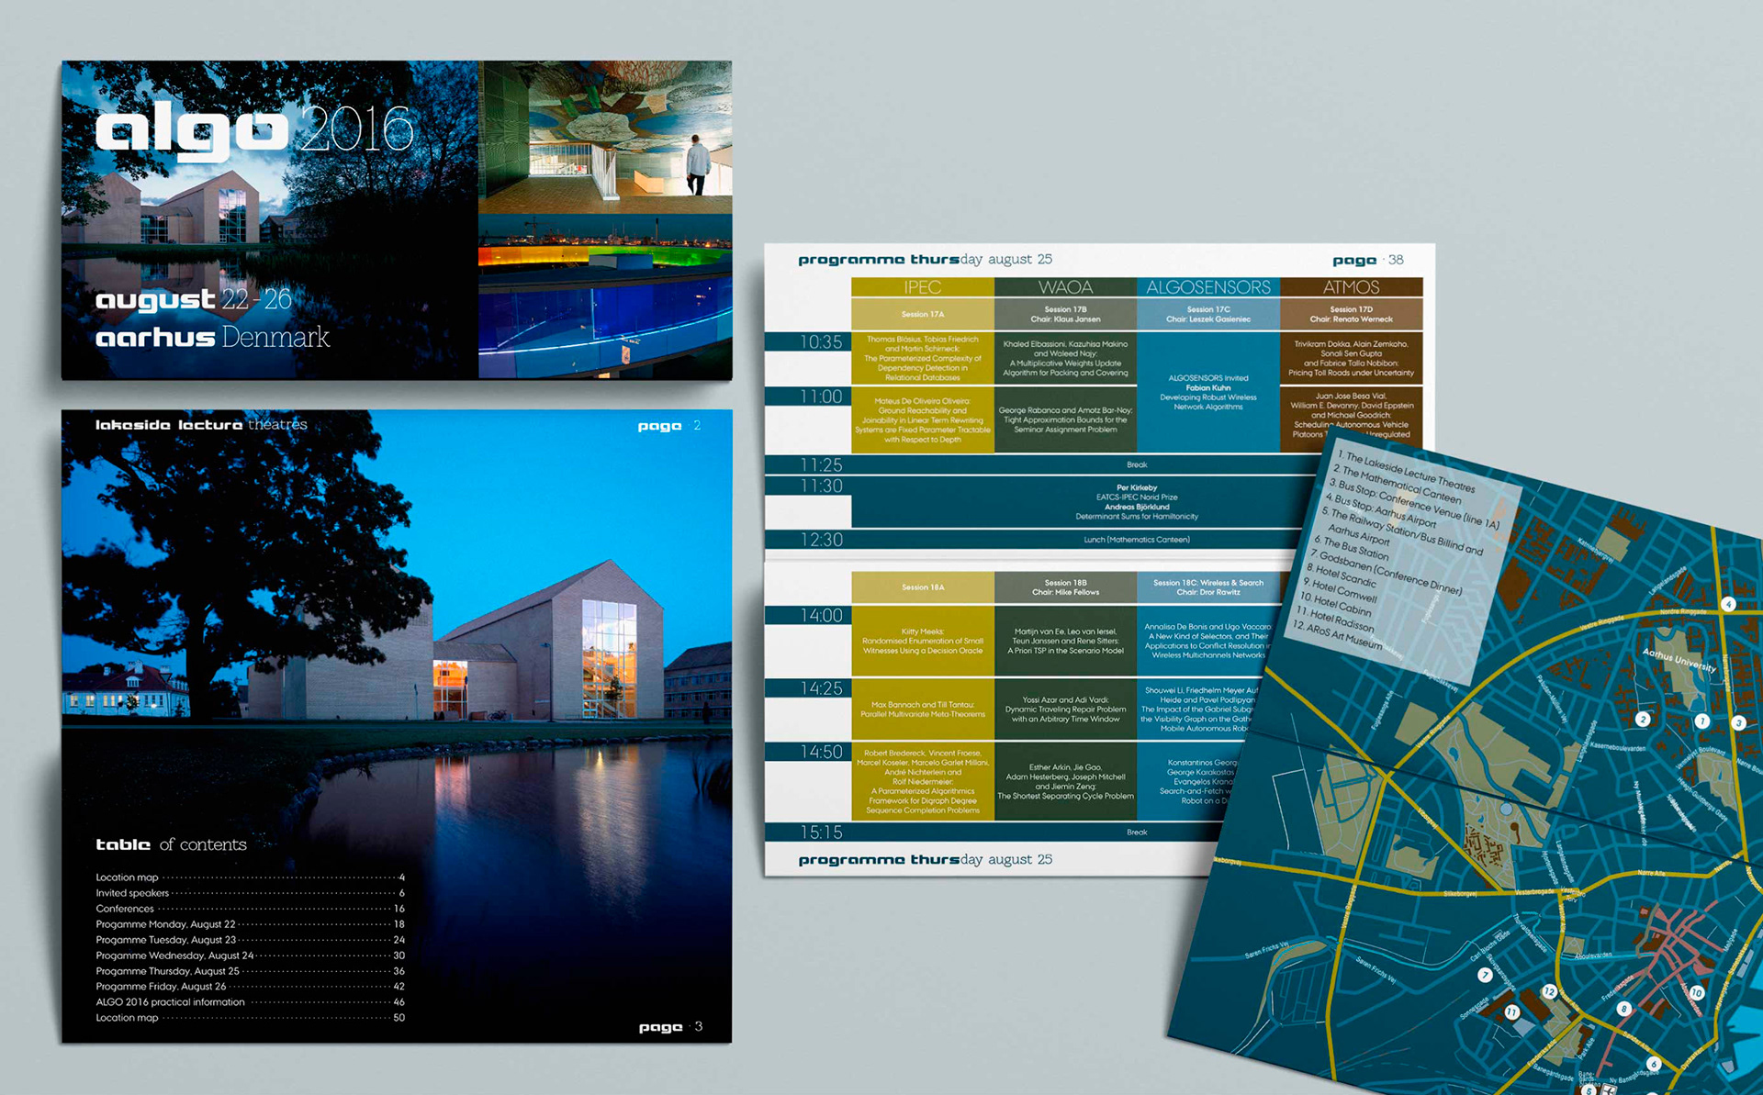Click map marker number 4

[x=1728, y=604]
